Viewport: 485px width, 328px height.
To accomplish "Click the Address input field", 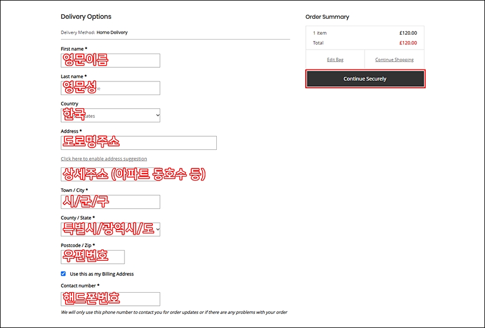I will [139, 143].
